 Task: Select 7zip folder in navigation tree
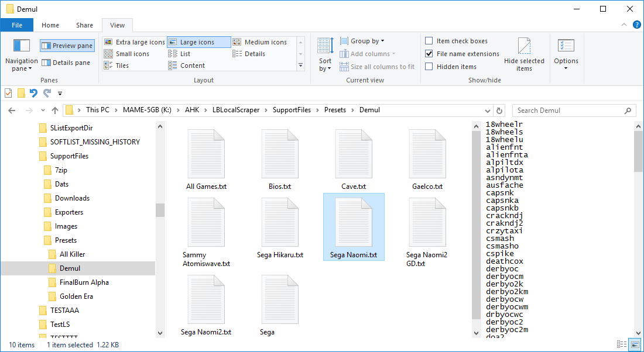tap(56, 170)
